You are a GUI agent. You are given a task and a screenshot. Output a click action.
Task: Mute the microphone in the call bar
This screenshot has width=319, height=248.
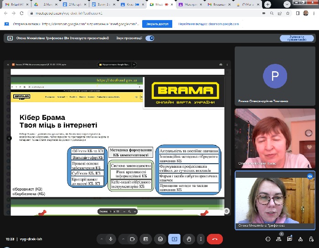[110, 238]
